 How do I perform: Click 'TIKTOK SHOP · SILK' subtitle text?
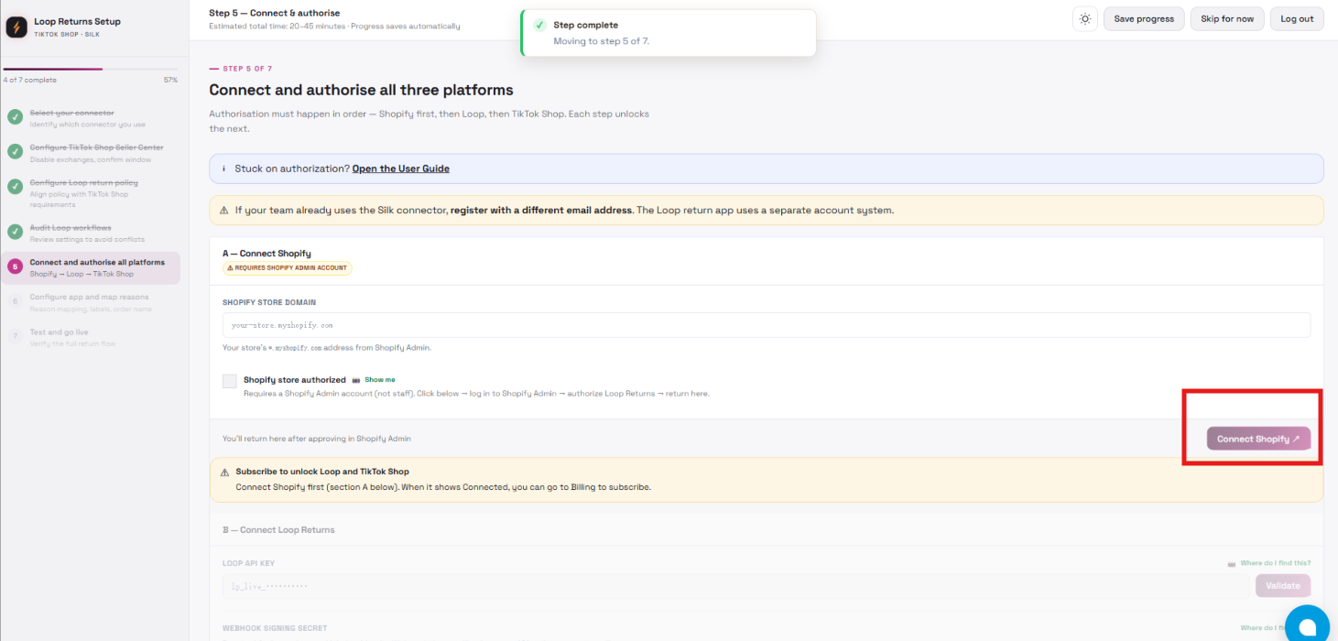tap(67, 34)
